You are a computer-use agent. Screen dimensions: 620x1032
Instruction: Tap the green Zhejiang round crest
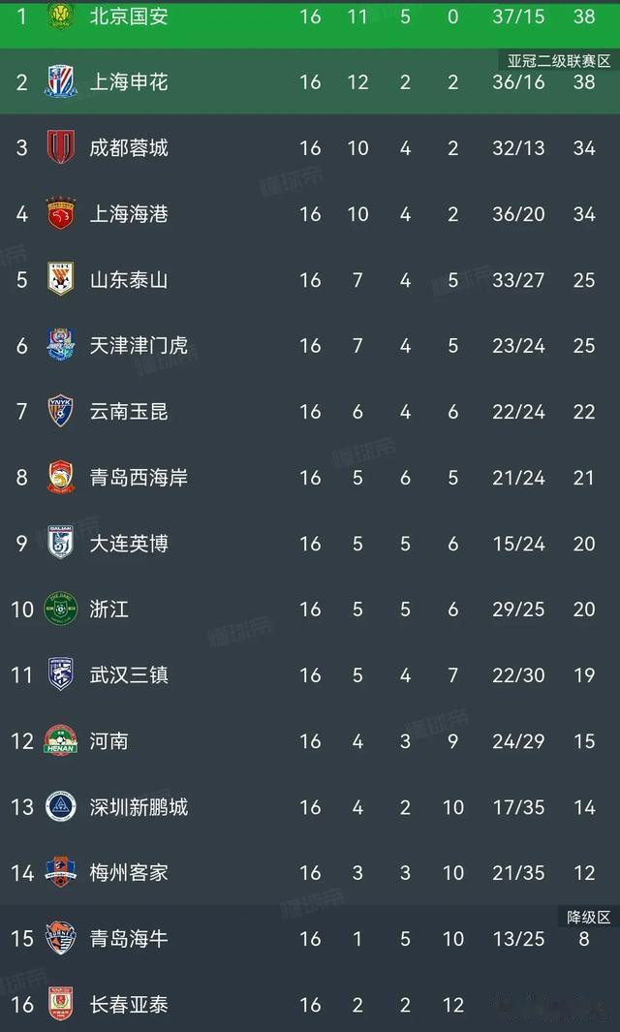tap(61, 609)
